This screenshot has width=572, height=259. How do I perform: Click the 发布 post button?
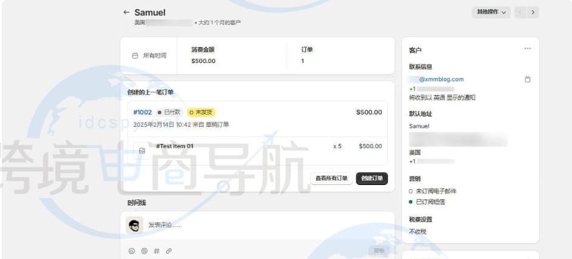pos(378,251)
